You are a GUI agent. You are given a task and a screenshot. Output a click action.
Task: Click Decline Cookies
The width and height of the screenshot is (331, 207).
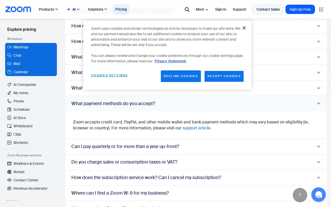(x=181, y=76)
